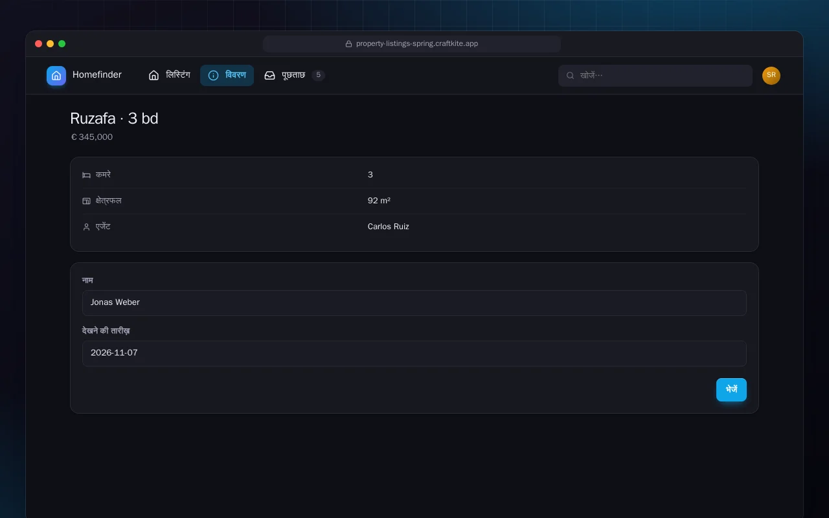Screen dimensions: 829x518
Task: Click the price € 345,000
Action: (x=92, y=137)
